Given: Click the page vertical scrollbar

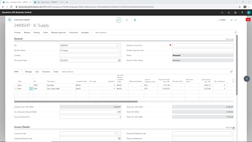Looking at the screenshot, I should click(x=237, y=65).
